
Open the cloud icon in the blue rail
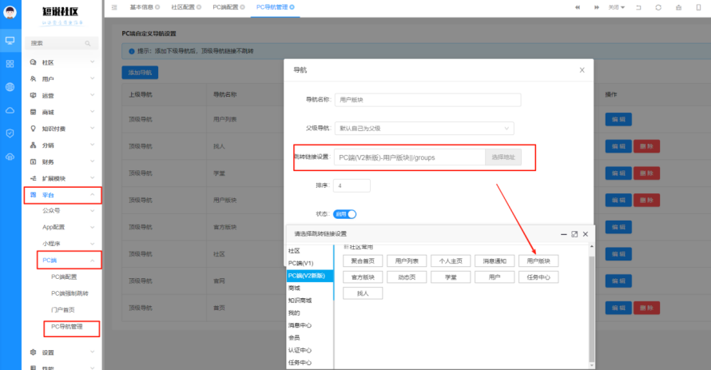coord(10,110)
